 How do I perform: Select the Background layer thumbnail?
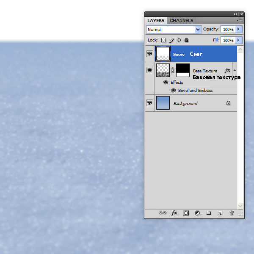(x=163, y=103)
